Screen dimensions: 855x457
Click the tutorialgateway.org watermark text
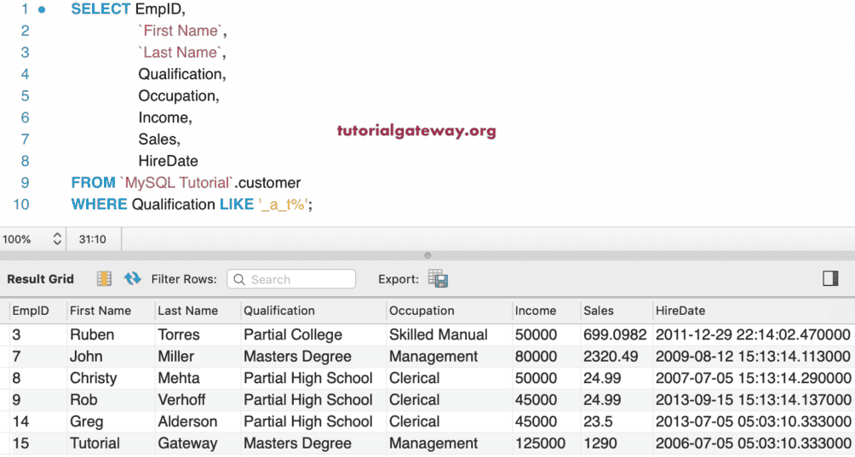pos(416,131)
